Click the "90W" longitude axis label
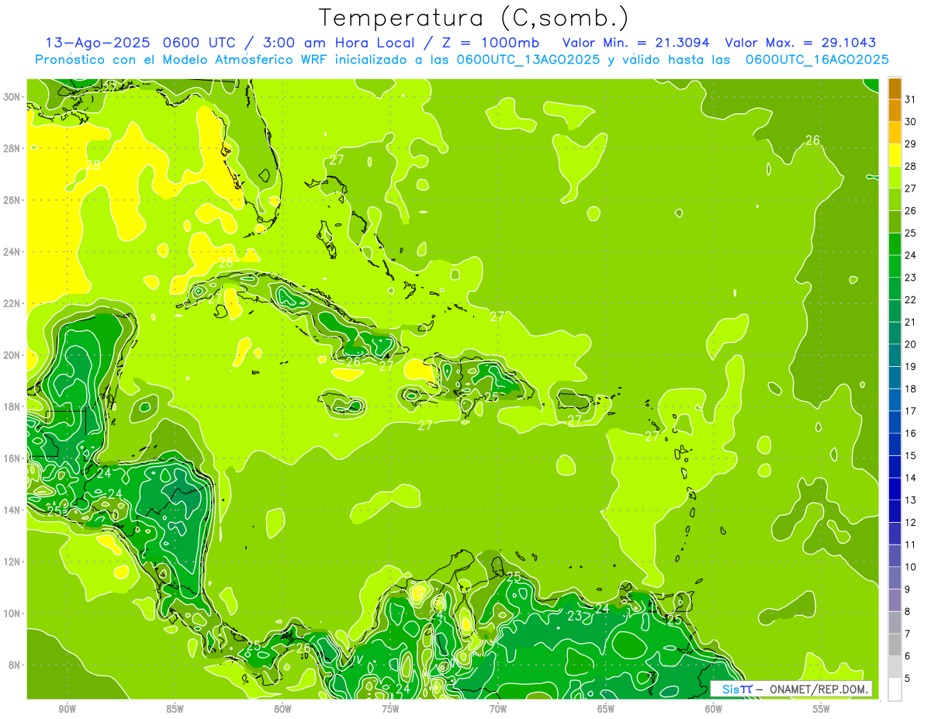Image resolution: width=931 pixels, height=719 pixels. point(67,709)
